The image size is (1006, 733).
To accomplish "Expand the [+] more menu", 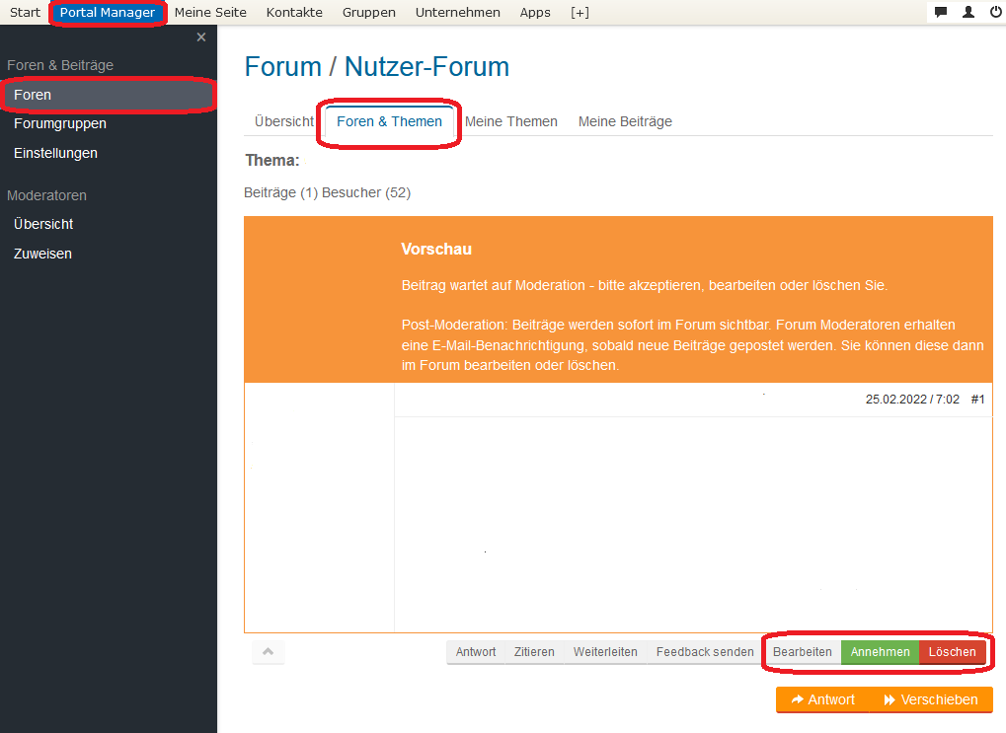I will point(580,13).
